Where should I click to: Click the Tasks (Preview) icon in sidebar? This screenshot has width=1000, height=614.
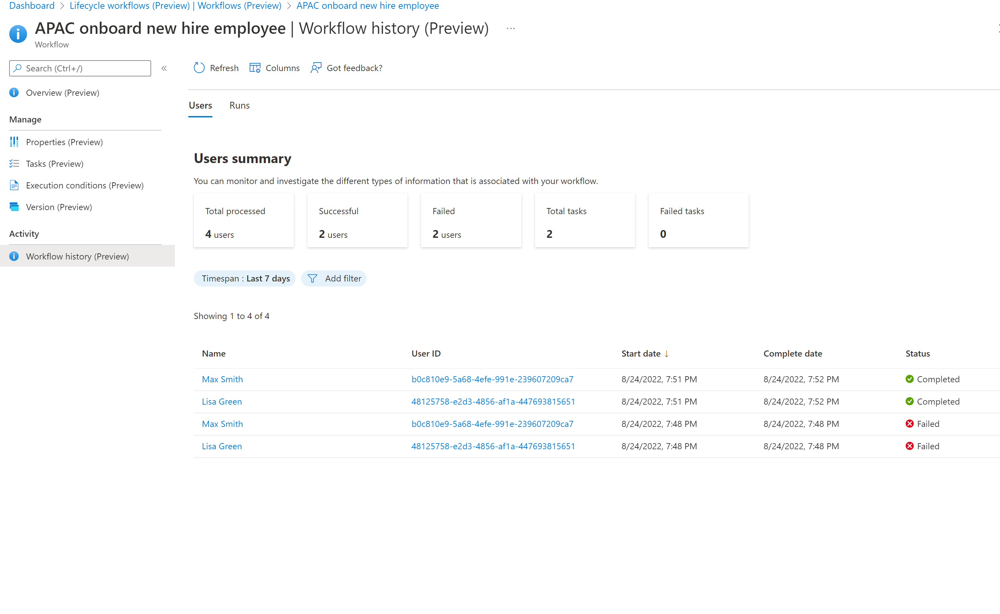[x=14, y=163]
